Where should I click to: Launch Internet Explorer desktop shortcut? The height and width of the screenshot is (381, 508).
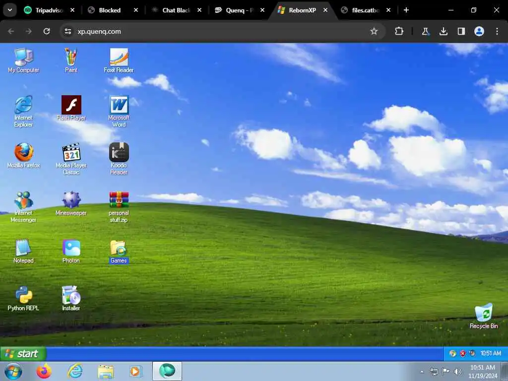24,111
